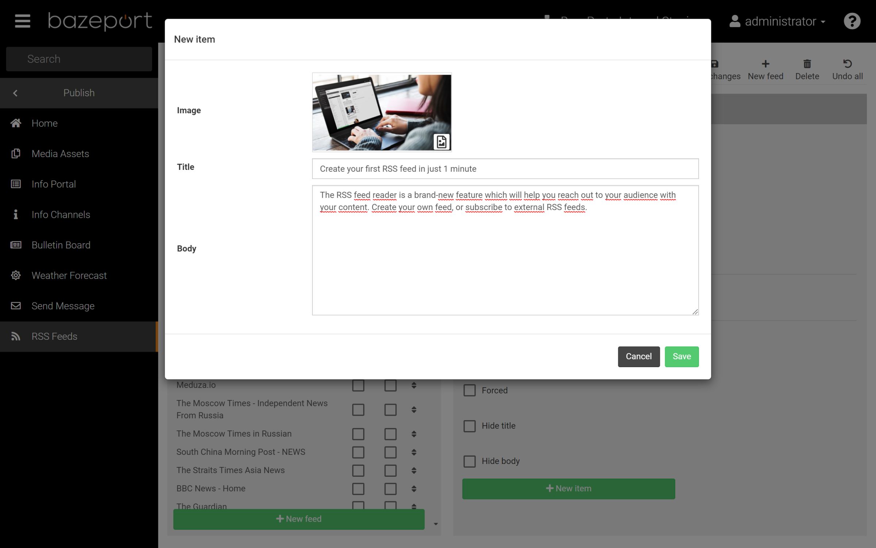
Task: Click the Media Assets sidebar icon
Action: (x=16, y=153)
